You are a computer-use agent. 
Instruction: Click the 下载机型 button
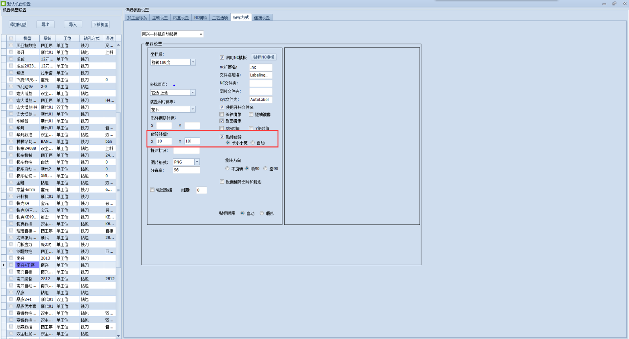100,24
